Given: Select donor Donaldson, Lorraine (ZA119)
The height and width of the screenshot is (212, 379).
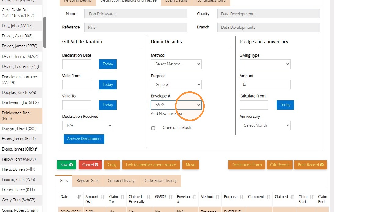Looking at the screenshot, I should click(21, 80).
